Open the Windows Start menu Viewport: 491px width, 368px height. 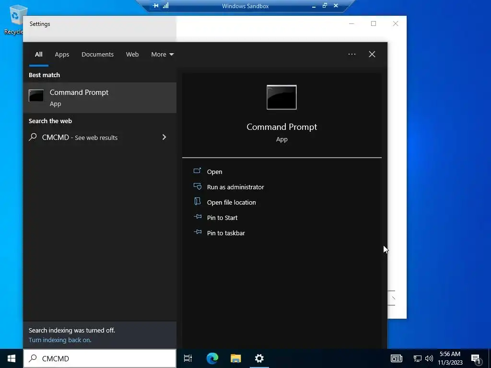point(12,358)
